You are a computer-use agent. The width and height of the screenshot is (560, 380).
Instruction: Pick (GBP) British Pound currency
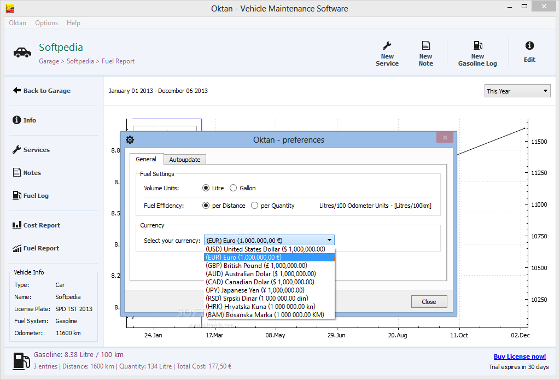click(269, 265)
